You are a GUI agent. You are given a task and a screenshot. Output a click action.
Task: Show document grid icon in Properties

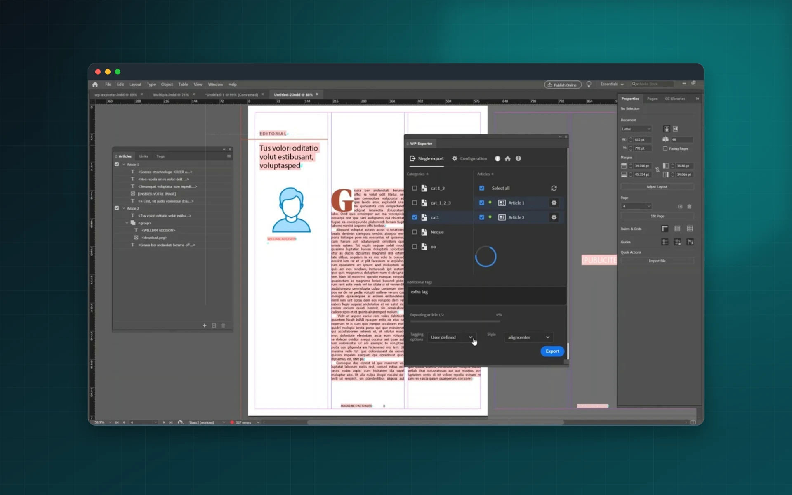click(690, 229)
